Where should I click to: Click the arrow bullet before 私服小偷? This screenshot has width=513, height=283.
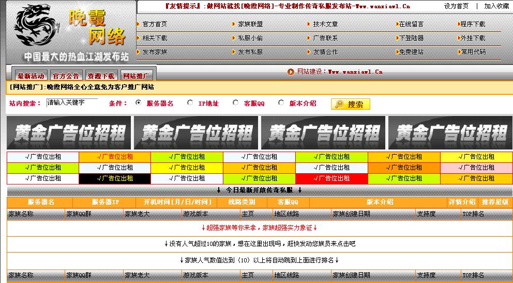[233, 38]
